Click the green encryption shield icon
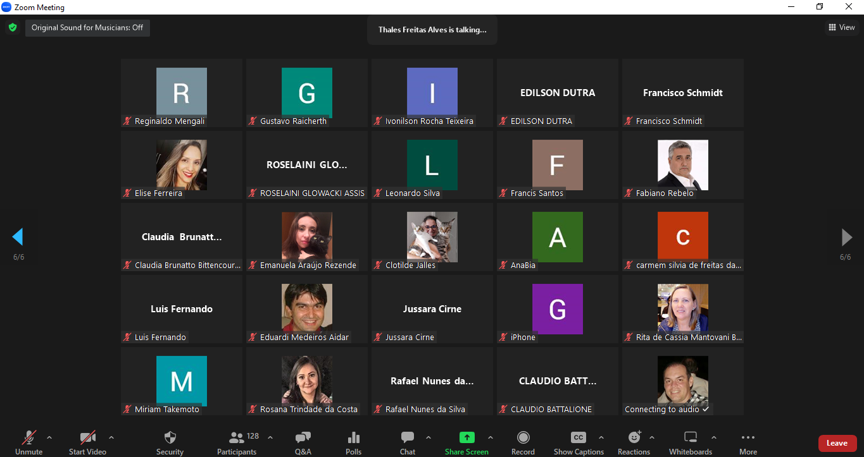This screenshot has width=864, height=457. coord(12,28)
